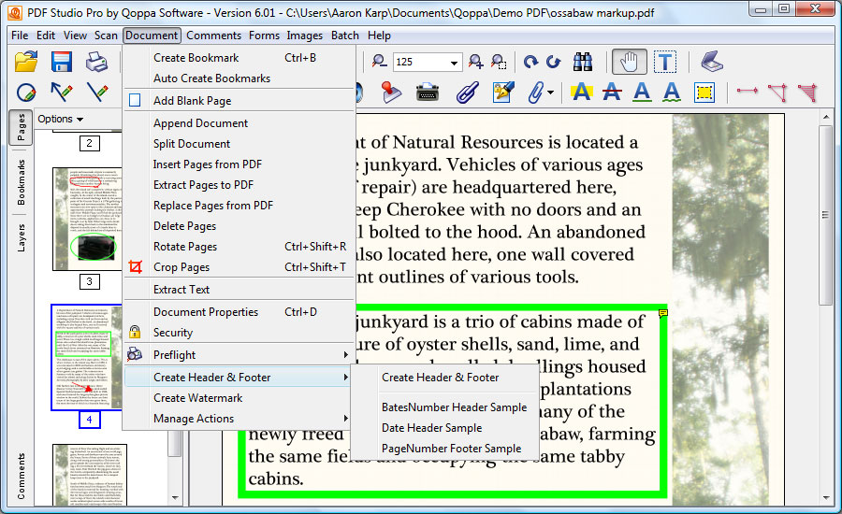Select the area measurement tool
Screen dimensions: 842x514
pos(807,93)
